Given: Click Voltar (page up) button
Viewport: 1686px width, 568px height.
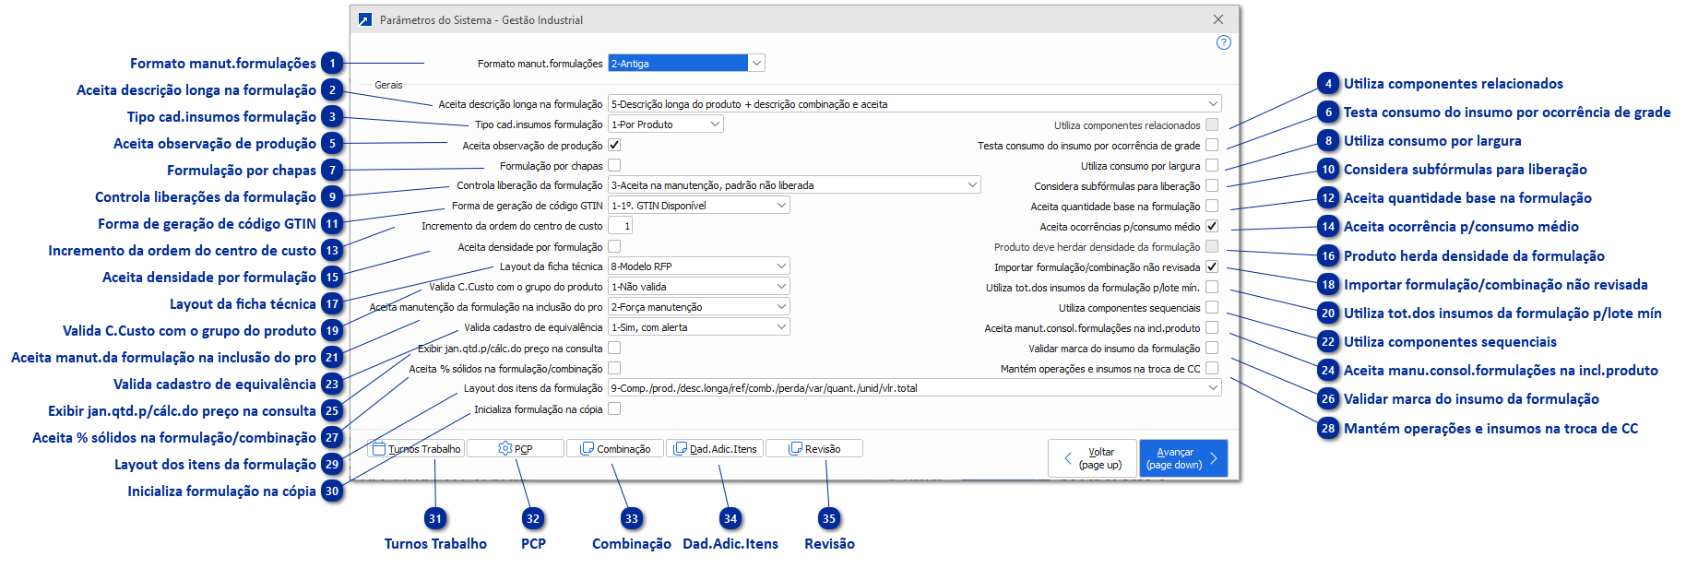Looking at the screenshot, I should 1092,458.
